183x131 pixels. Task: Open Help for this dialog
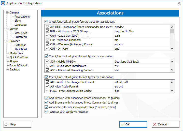point(17,124)
